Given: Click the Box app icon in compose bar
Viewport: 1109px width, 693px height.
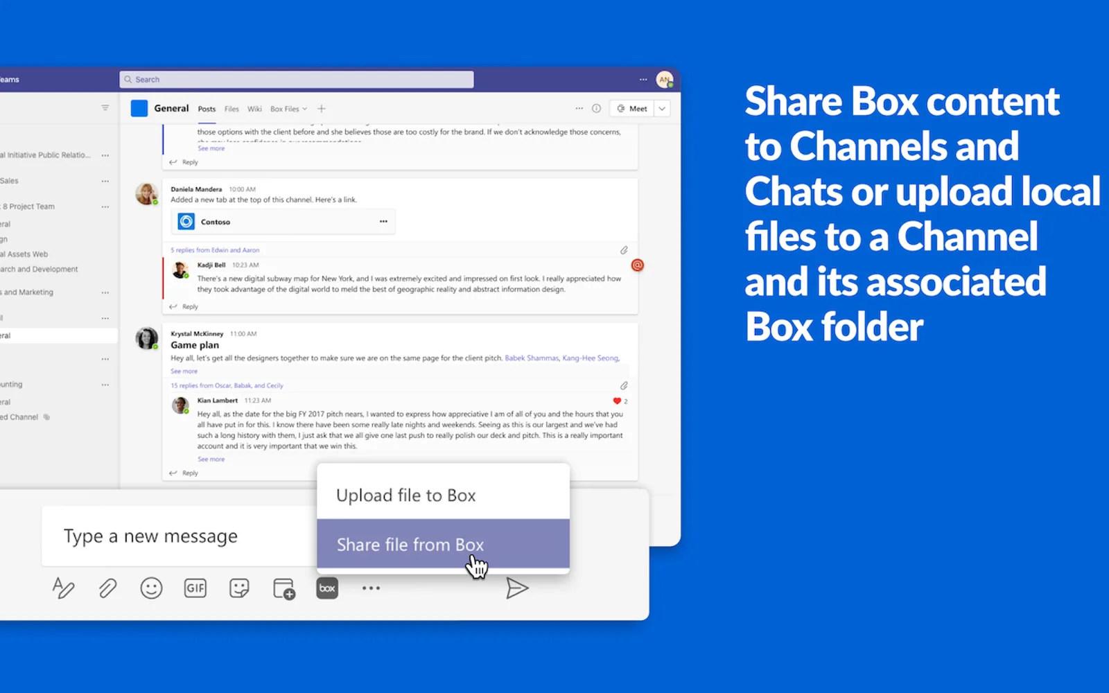Looking at the screenshot, I should click(327, 588).
